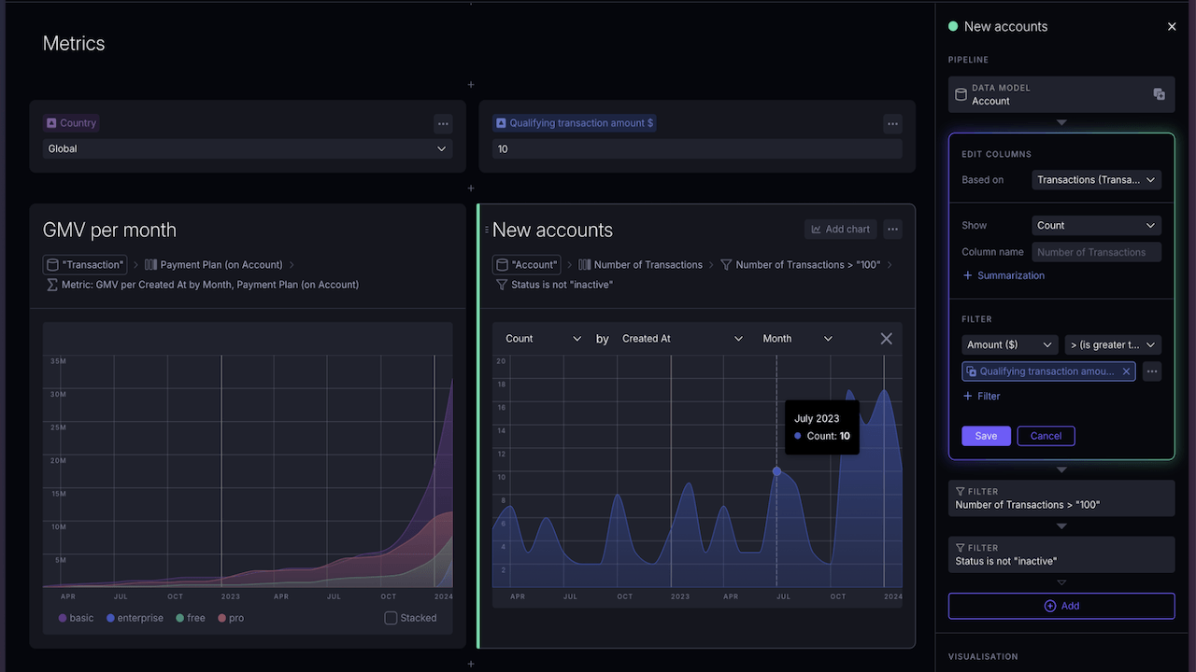Toggle the enterprise series in legend
This screenshot has height=672, width=1196.
(x=135, y=618)
